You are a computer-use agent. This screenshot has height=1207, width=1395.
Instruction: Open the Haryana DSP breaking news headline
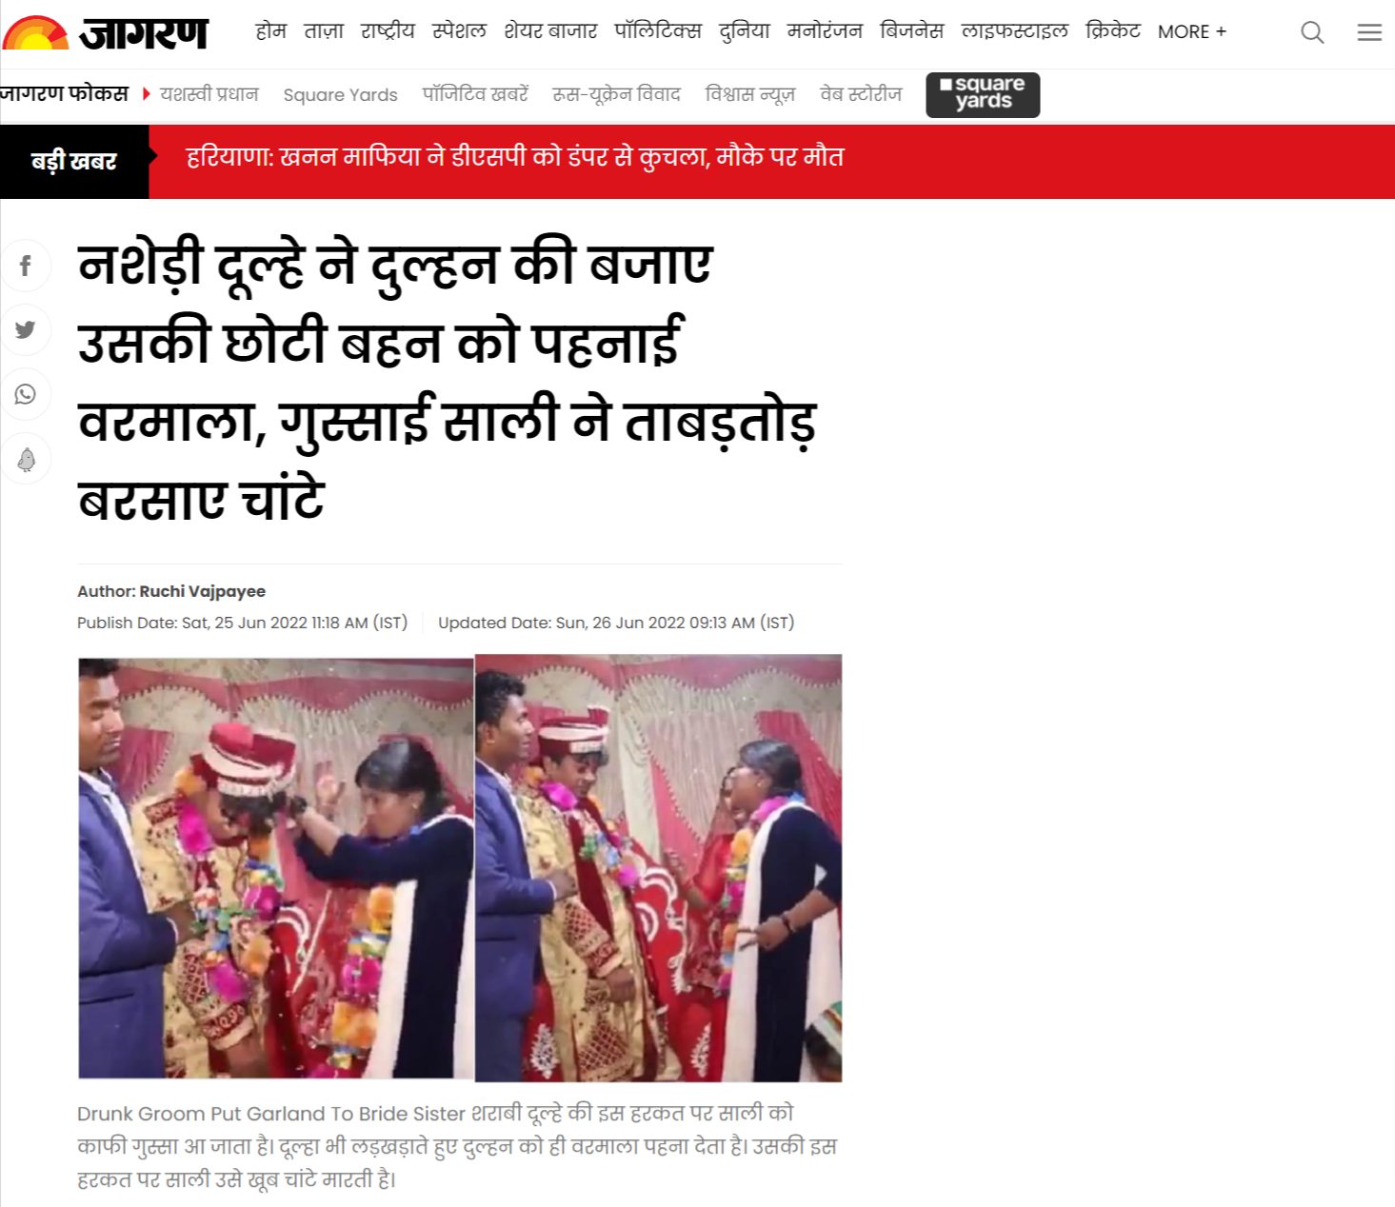515,157
